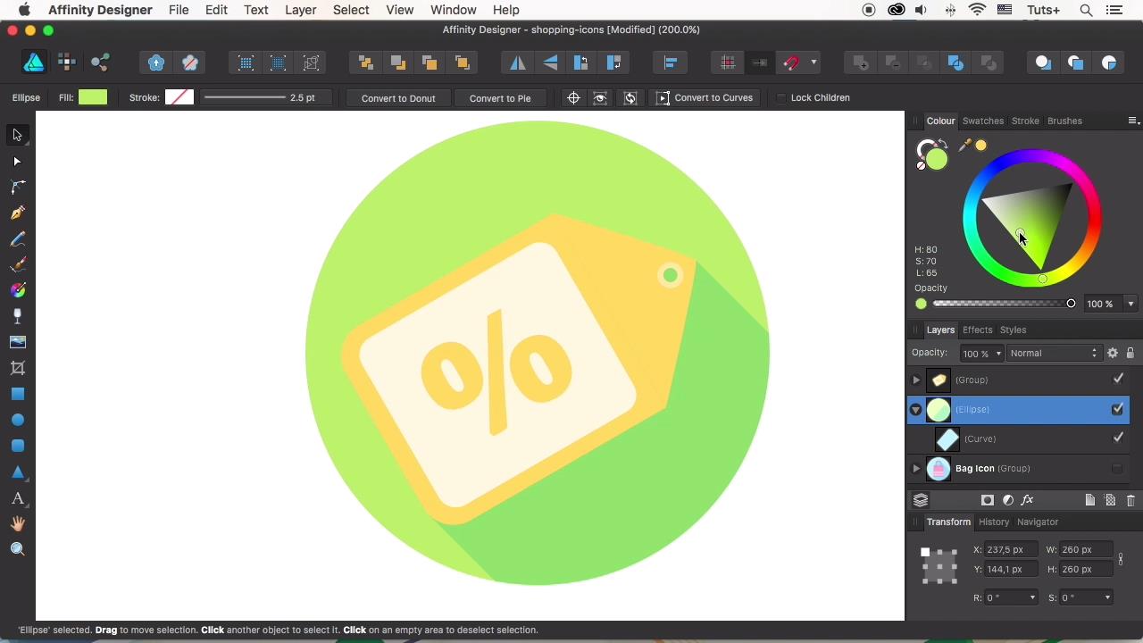Select the Vector Crop tool

(17, 368)
